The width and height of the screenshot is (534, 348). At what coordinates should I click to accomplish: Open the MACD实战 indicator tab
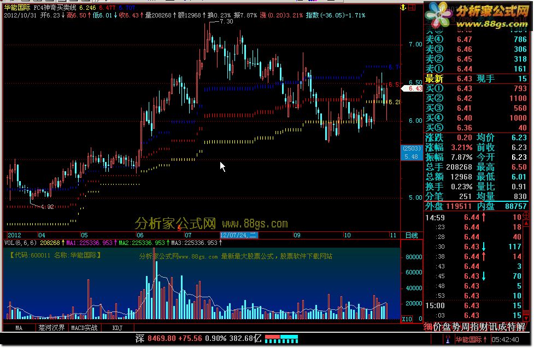tap(84, 328)
